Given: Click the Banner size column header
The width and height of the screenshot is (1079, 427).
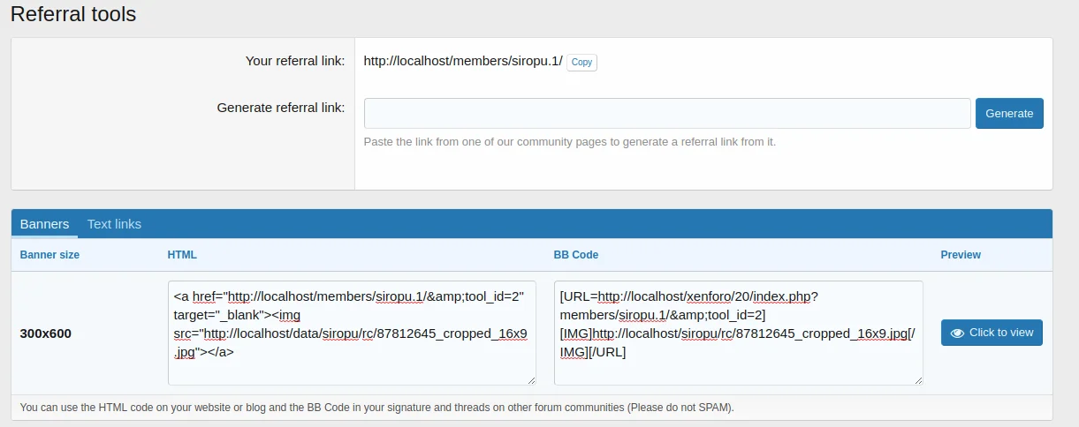Looking at the screenshot, I should coord(49,255).
